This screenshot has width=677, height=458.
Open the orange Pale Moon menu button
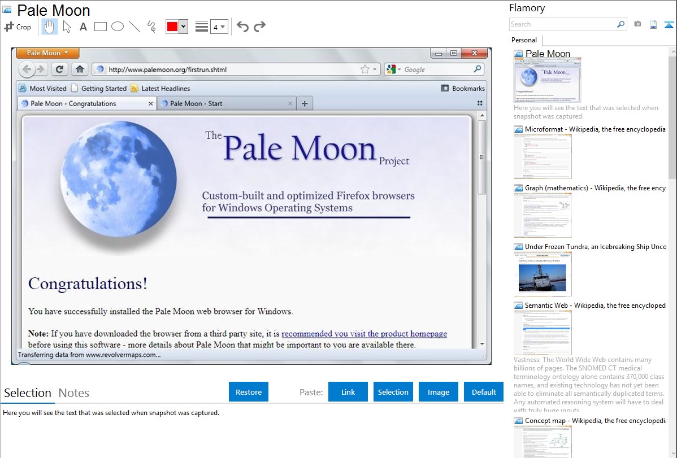pyautogui.click(x=47, y=53)
